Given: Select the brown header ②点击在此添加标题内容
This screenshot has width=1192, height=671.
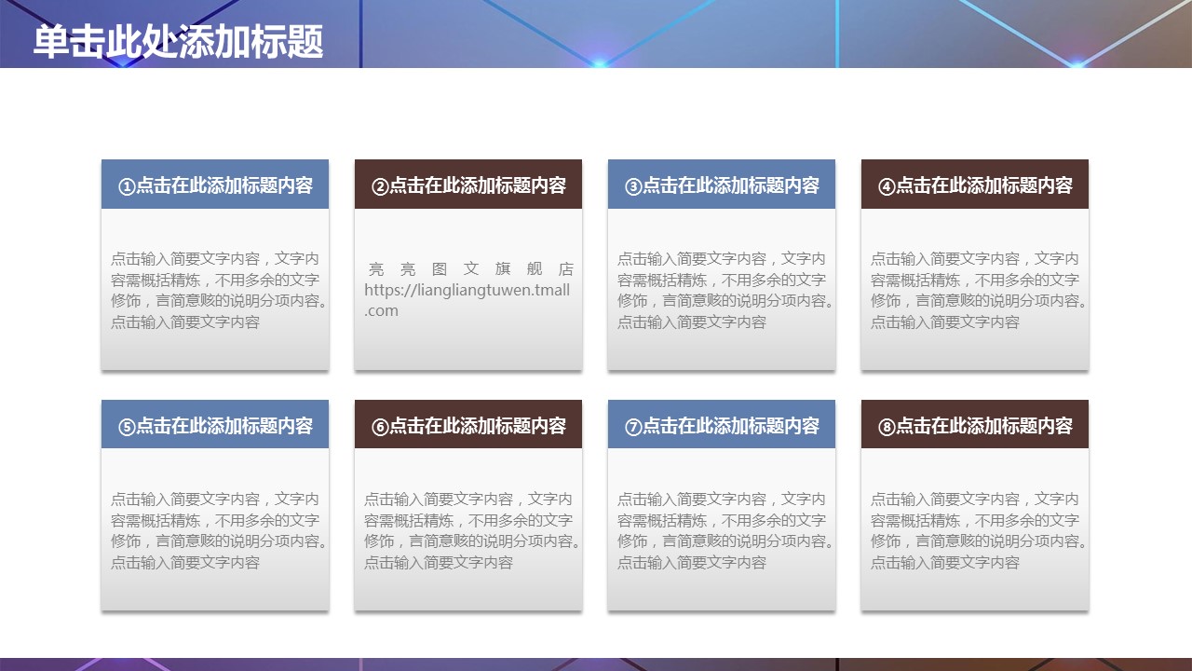Looking at the screenshot, I should [468, 185].
